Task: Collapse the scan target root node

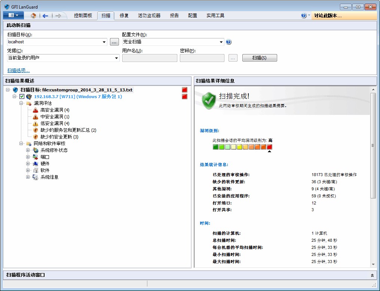Action: click(x=8, y=90)
